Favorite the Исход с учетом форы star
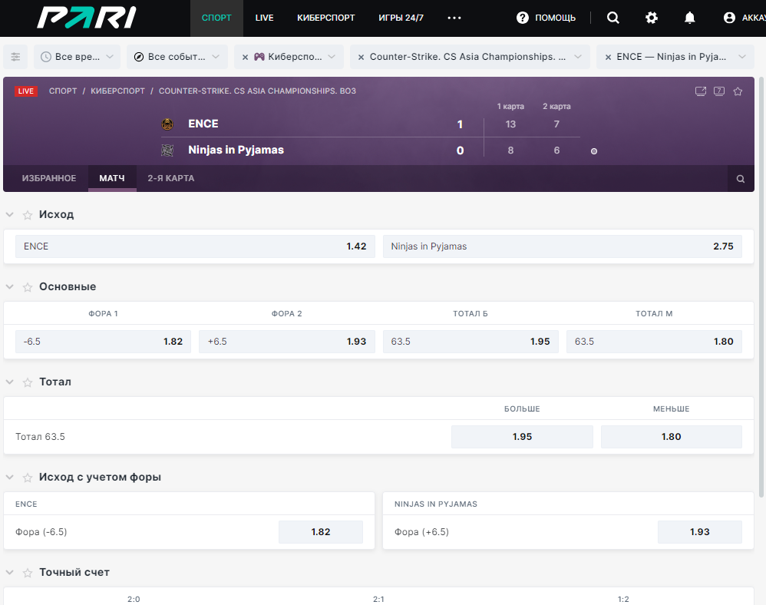This screenshot has width=766, height=605. (x=28, y=478)
